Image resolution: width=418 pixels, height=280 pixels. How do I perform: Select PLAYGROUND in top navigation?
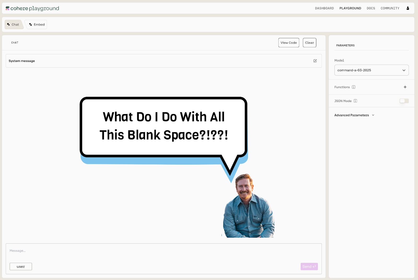click(x=350, y=8)
